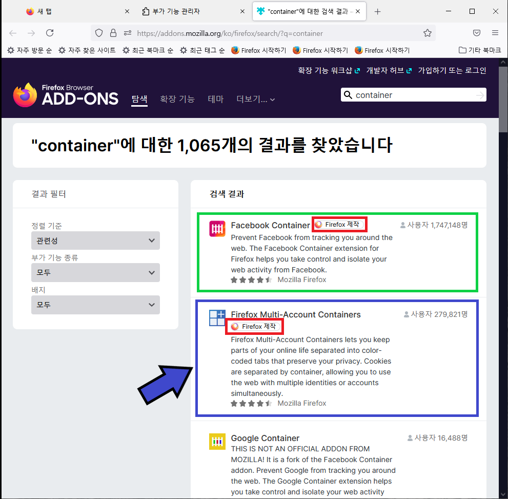Click 사용자 1,747,148명 user count
This screenshot has width=508, height=499.
[434, 225]
